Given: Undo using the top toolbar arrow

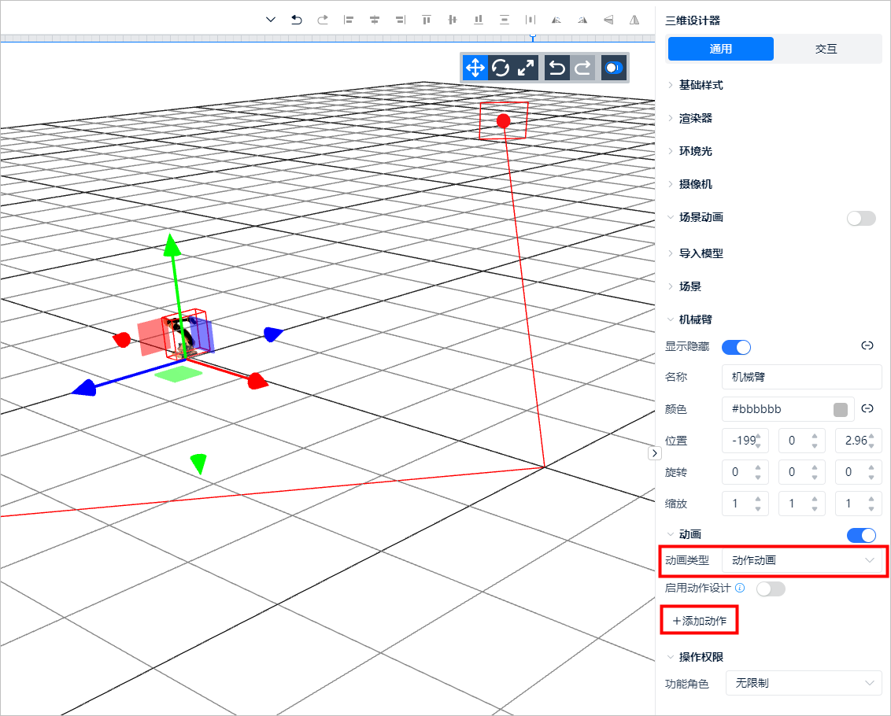Looking at the screenshot, I should [296, 20].
